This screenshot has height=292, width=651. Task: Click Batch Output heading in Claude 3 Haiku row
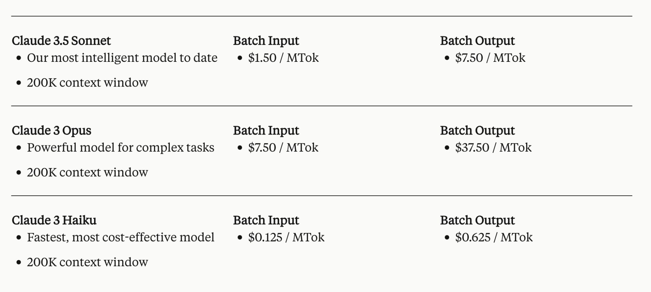click(x=477, y=220)
